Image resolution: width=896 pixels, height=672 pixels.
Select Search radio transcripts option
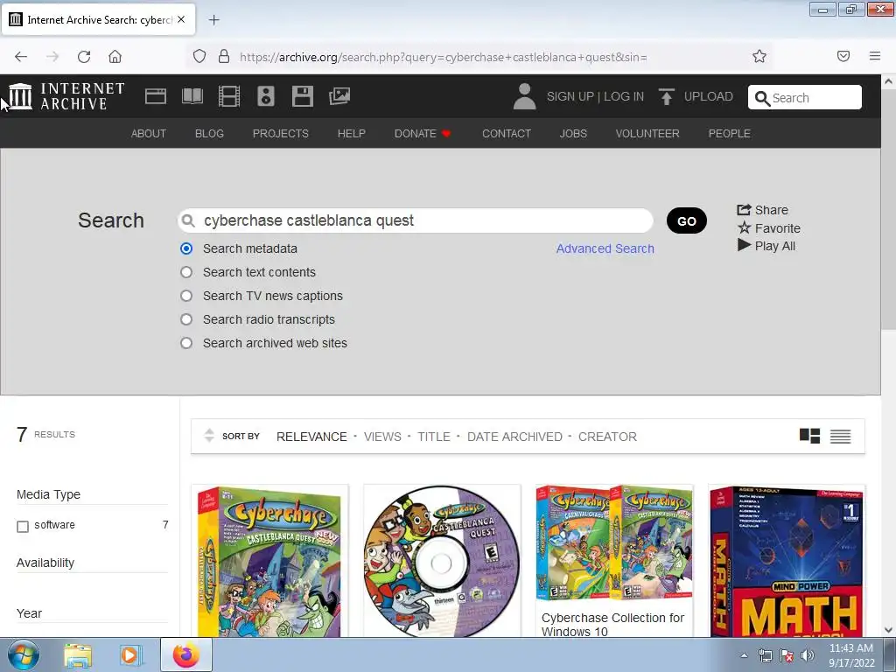[x=186, y=319]
